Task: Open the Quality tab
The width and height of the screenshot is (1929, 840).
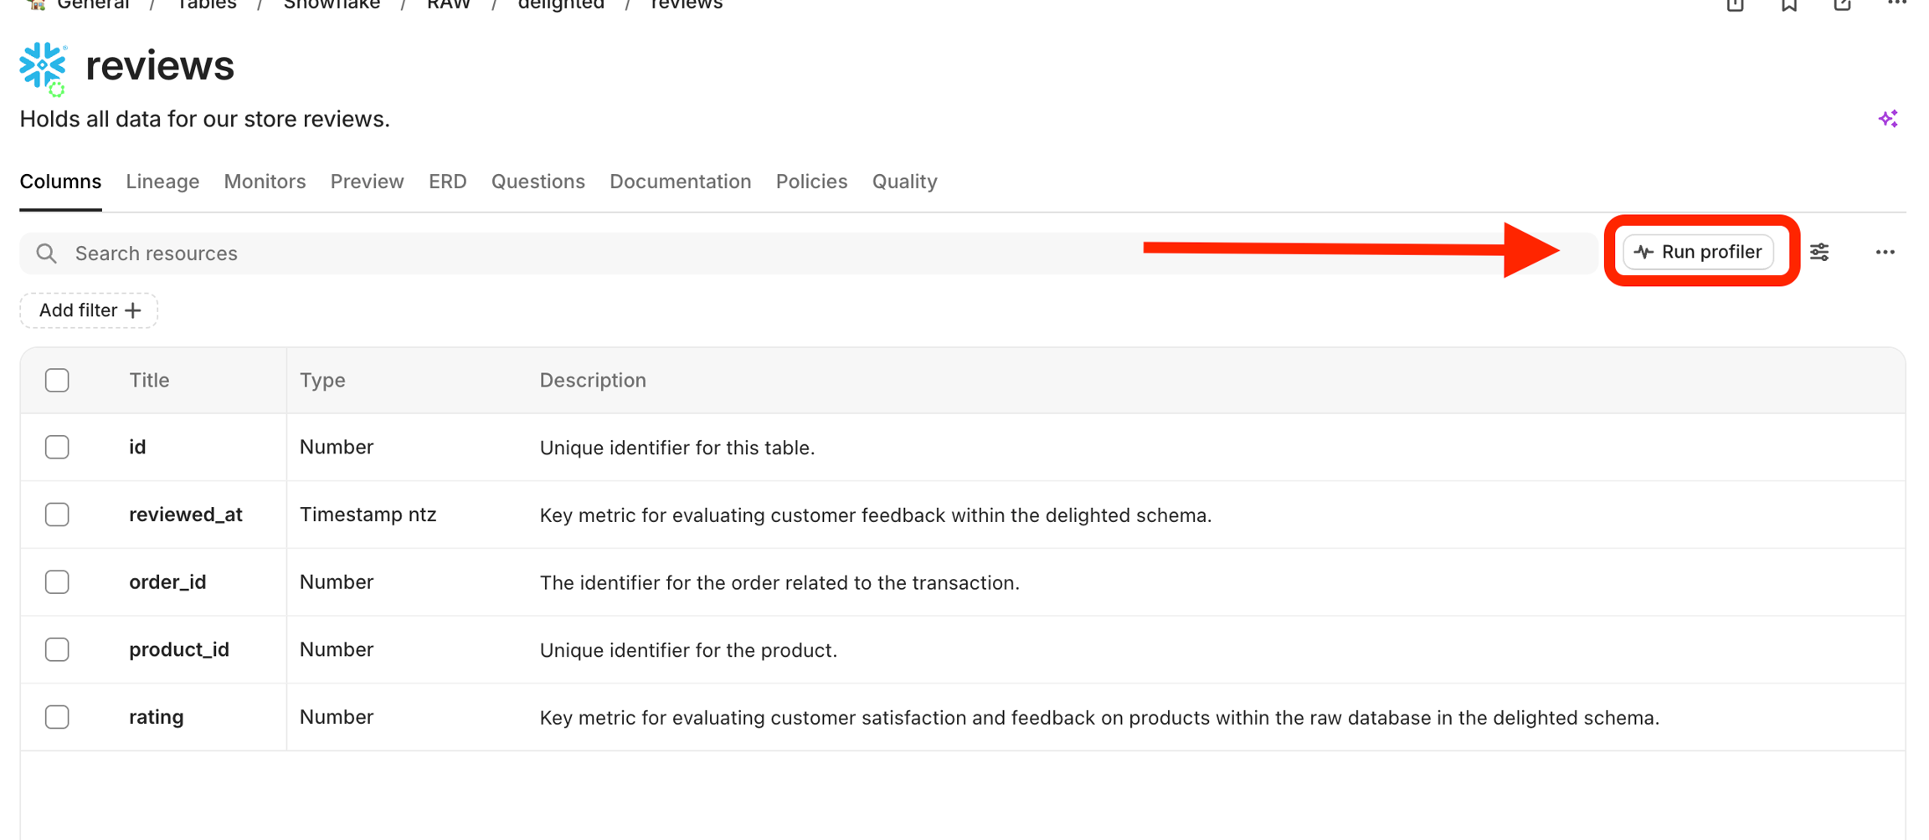Action: click(x=904, y=182)
